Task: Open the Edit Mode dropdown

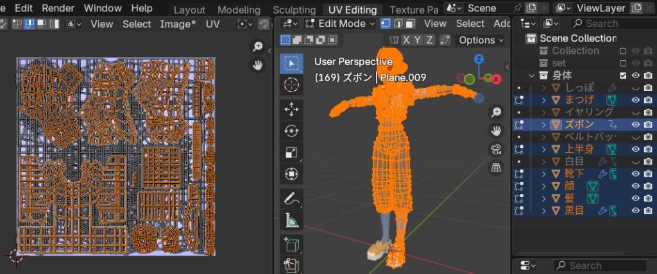Action: [340, 24]
